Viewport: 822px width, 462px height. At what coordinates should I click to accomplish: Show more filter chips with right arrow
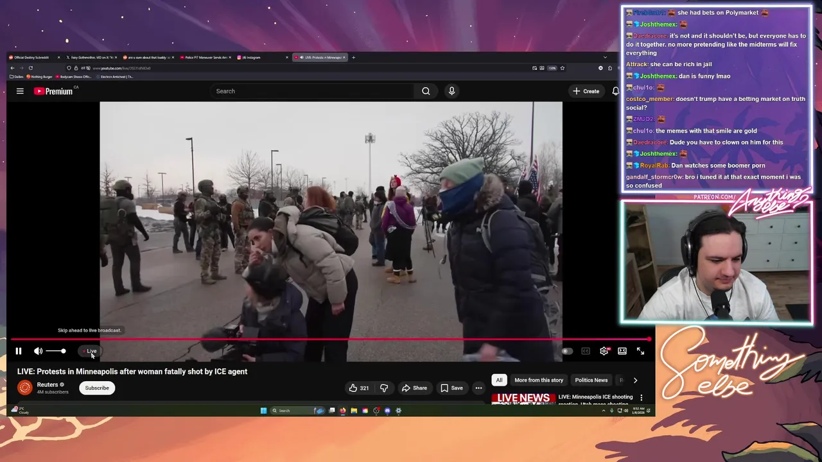(635, 380)
